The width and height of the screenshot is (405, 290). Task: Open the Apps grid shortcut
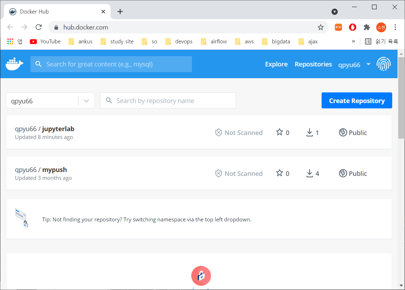[x=10, y=41]
